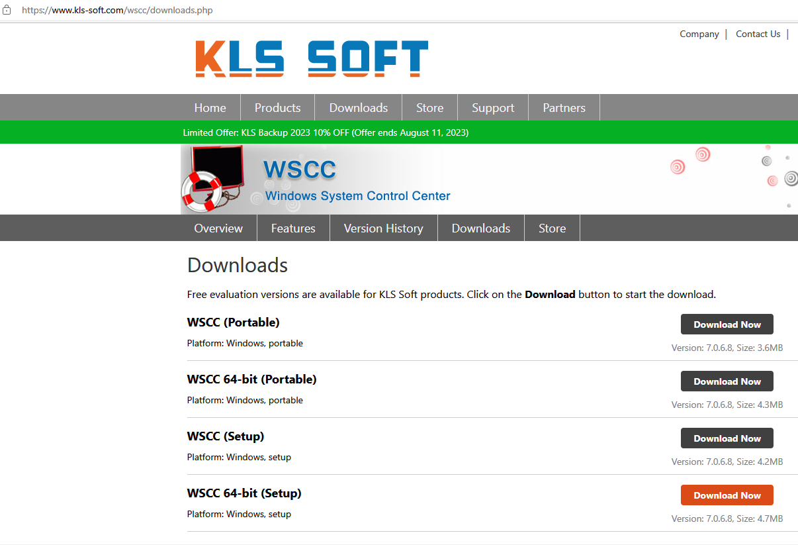Click the Version 7.0.6.8, Size: 4.7MB text
Screen dimensions: 798x545
coord(727,519)
